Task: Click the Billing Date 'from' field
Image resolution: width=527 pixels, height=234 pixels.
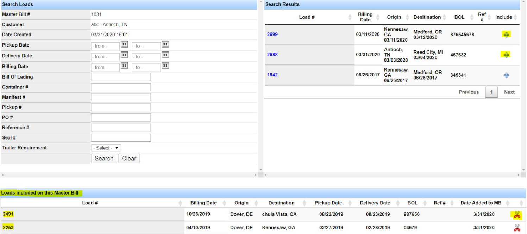Action: pyautogui.click(x=105, y=67)
